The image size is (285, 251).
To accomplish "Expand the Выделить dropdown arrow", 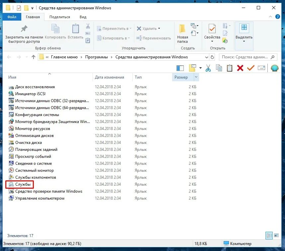I will pos(244,41).
